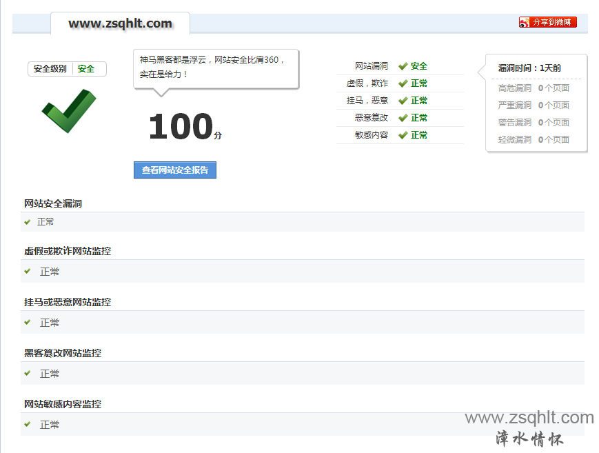Open the www.zsqhlt.com tab
Viewport: 599px width, 453px height.
[120, 23]
